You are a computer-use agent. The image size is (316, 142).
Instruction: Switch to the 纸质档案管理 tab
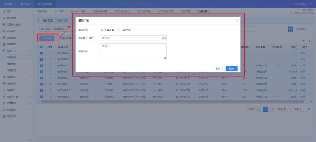point(166,11)
